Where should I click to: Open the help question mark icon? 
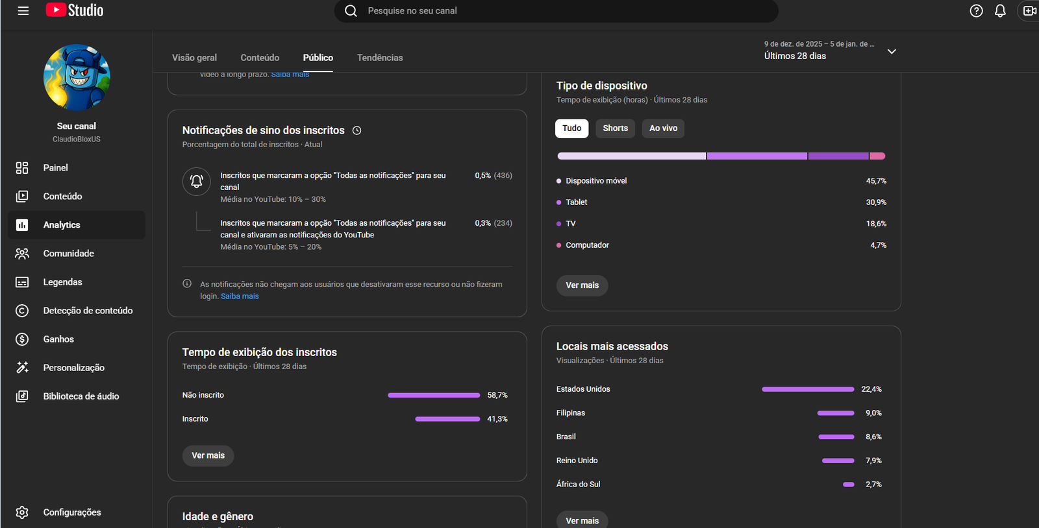(976, 11)
